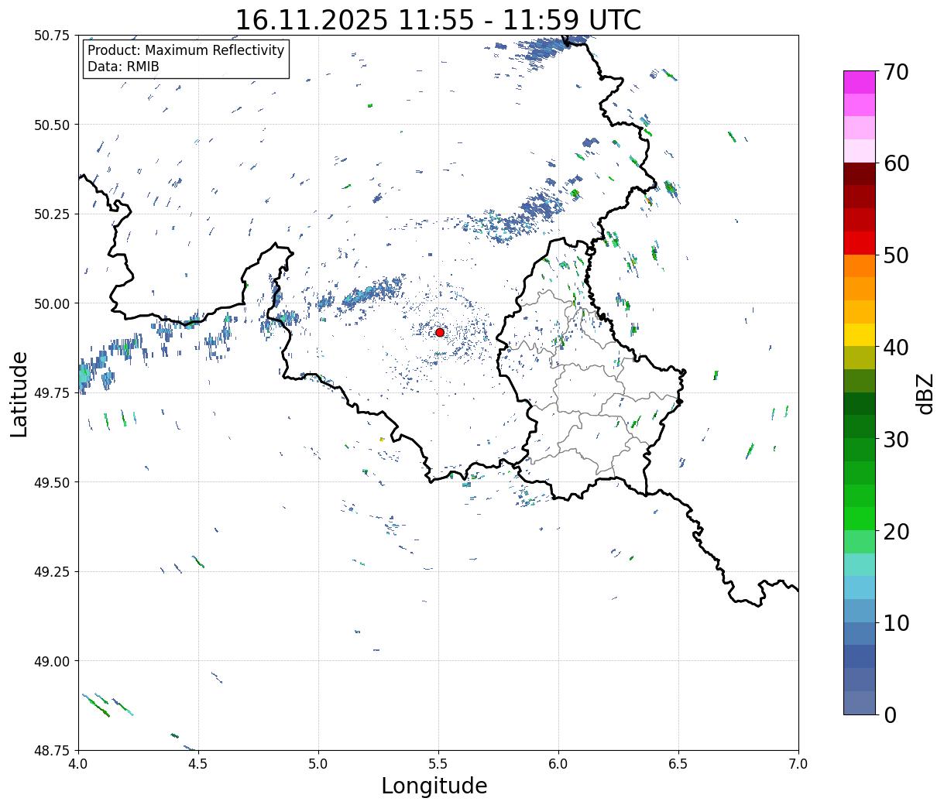Click the magenta color band at 70 dBZ
944x805 pixels.
pos(860,82)
